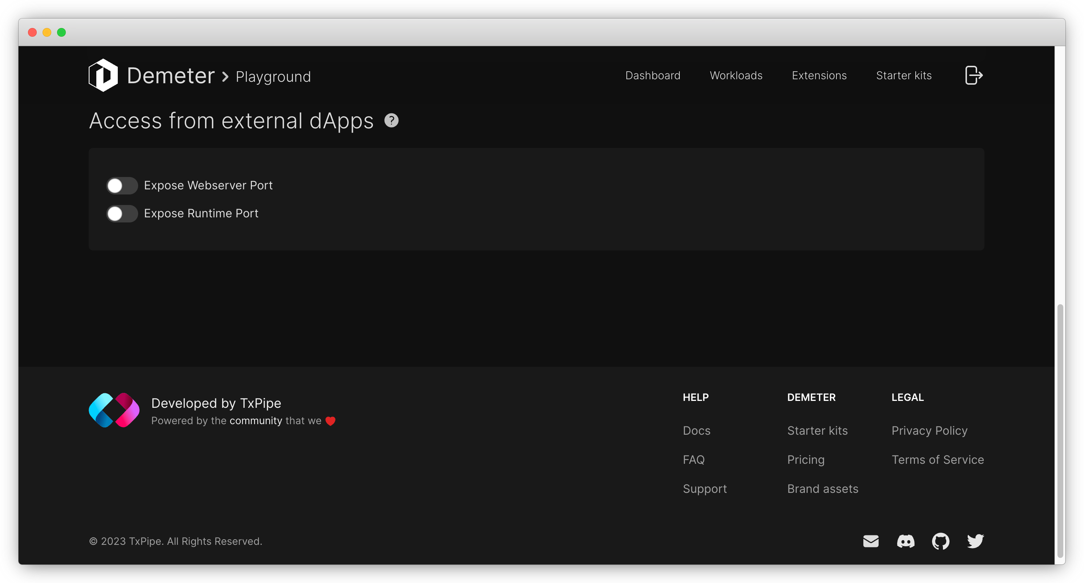The height and width of the screenshot is (583, 1084).
Task: Click the yellow minimize window button
Action: [x=47, y=32]
